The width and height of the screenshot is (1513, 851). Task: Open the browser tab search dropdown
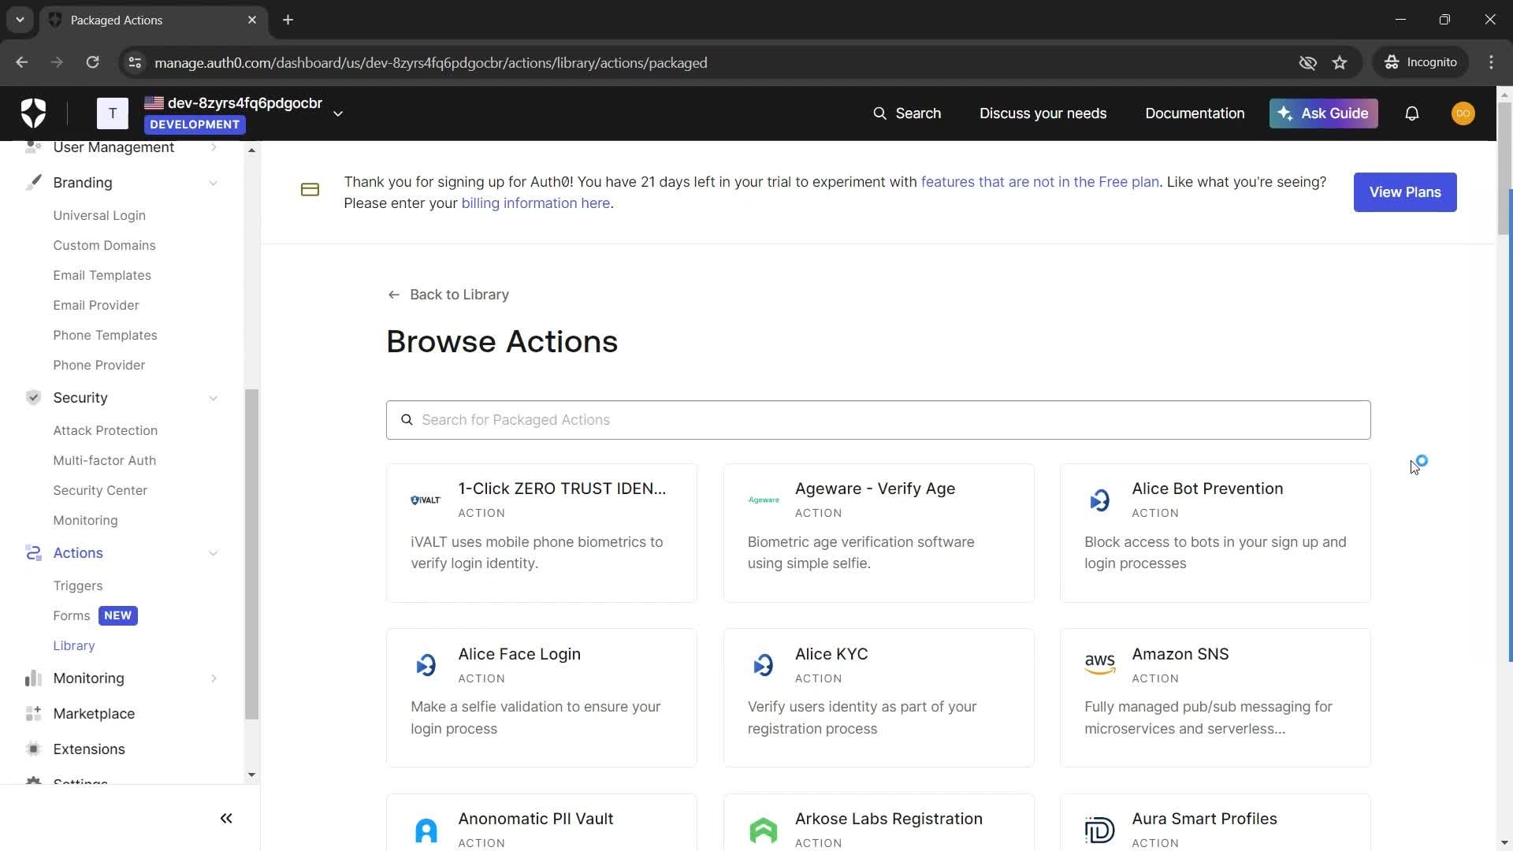pyautogui.click(x=20, y=20)
